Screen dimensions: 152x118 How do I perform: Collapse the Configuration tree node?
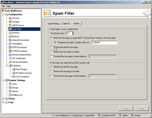pyautogui.click(x=3, y=14)
